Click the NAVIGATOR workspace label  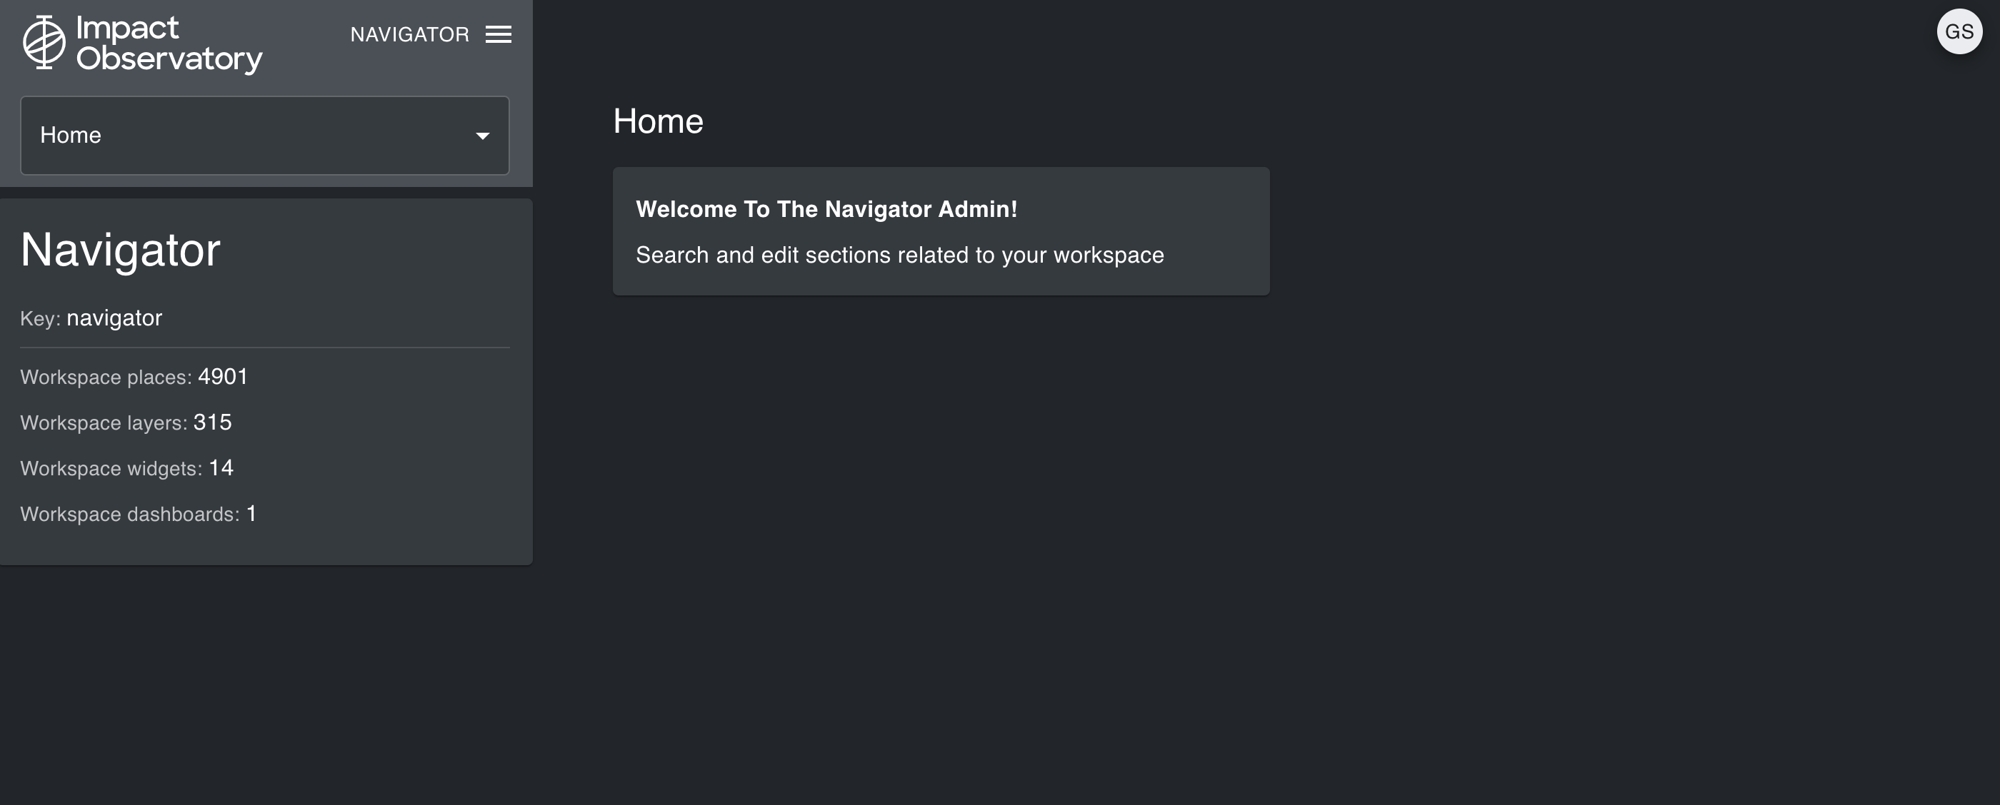tap(409, 35)
